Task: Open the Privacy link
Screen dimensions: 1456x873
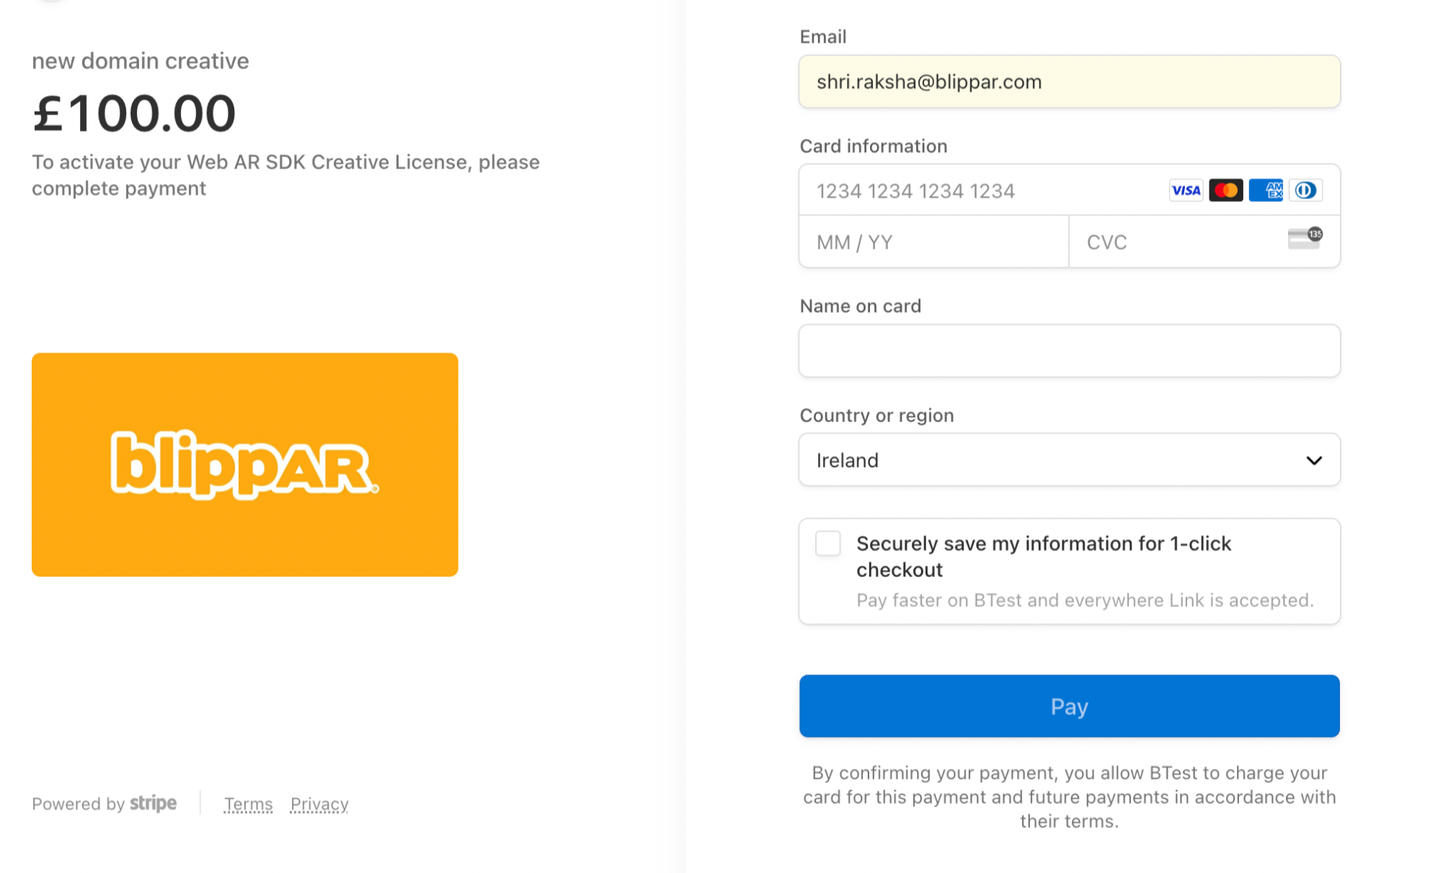Action: point(319,804)
